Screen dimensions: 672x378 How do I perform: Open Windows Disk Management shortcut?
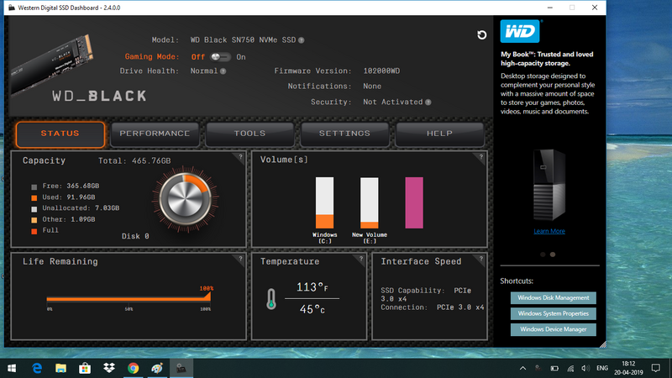pos(554,298)
